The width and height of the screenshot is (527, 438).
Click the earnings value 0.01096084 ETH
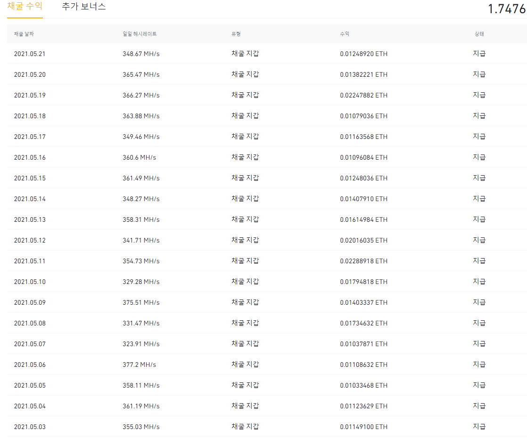(363, 157)
